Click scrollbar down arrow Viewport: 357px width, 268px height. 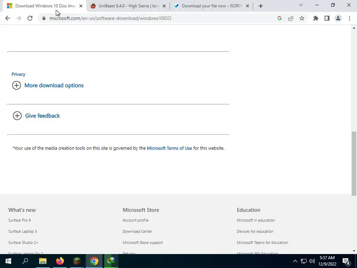pos(354,251)
